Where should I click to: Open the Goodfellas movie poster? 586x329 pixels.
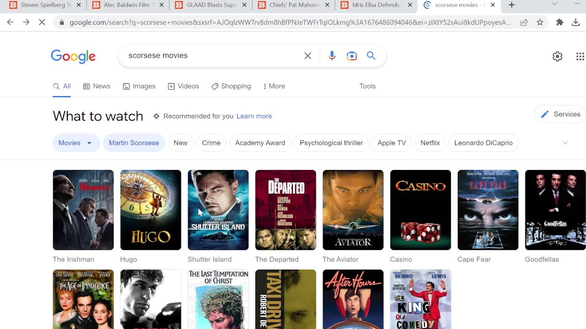click(555, 210)
